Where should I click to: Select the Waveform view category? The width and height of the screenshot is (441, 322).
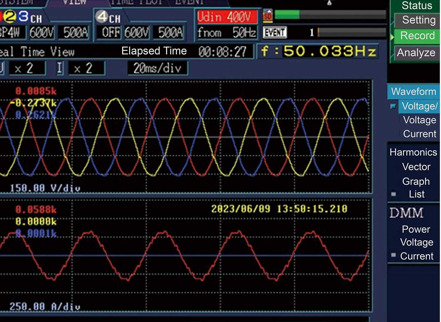point(413,91)
